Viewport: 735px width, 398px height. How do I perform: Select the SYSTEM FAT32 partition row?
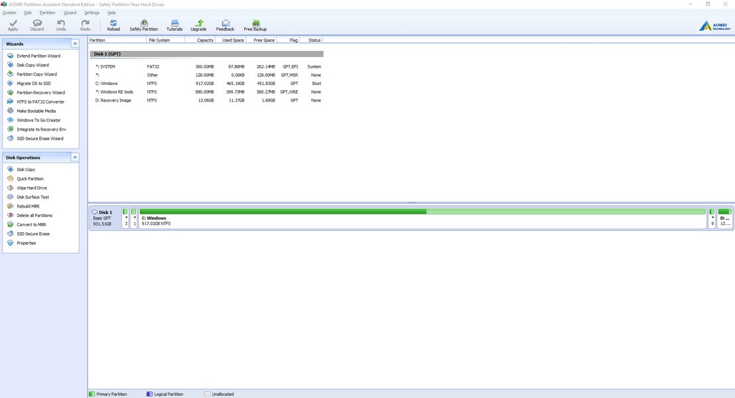pyautogui.click(x=207, y=66)
